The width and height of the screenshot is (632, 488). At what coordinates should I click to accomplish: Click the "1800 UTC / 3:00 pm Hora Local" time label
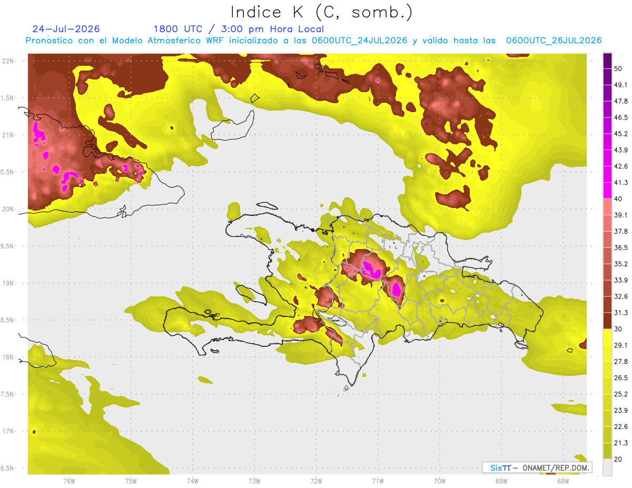(x=239, y=29)
